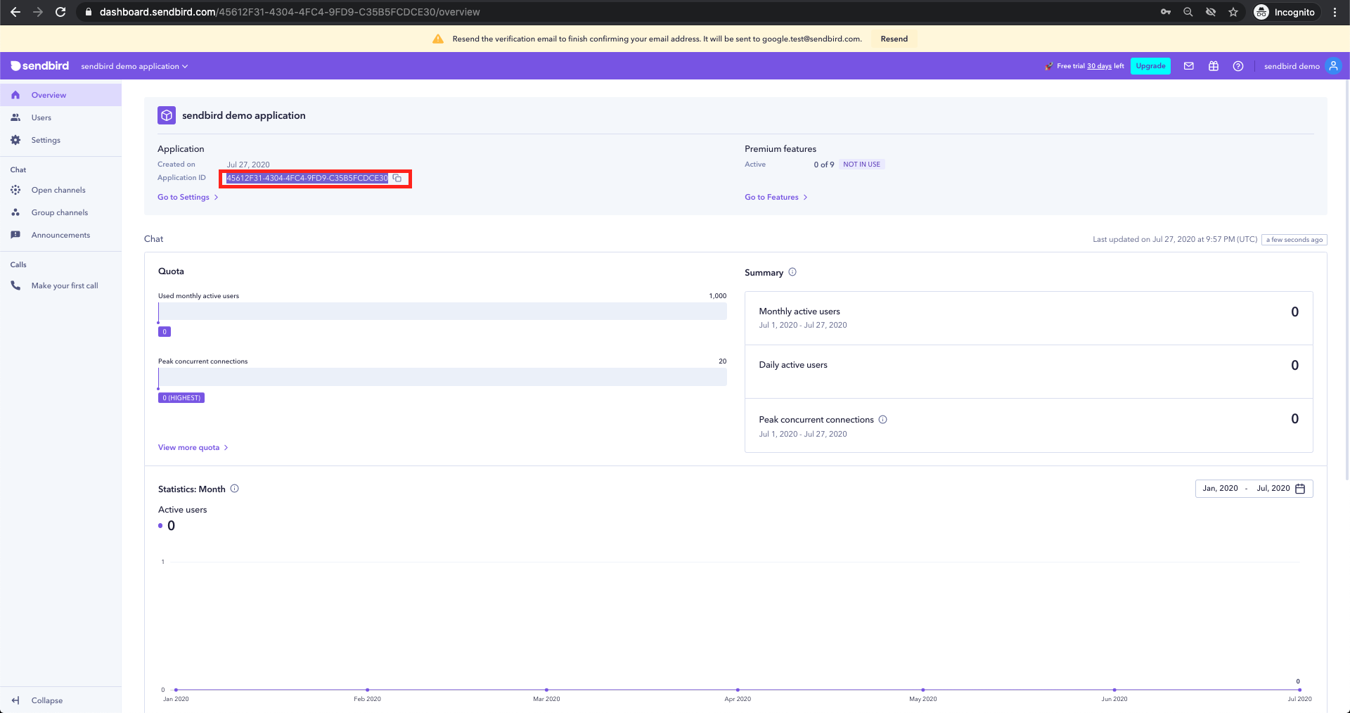Copy the Application ID with copy icon
Image resolution: width=1350 pixels, height=713 pixels.
coord(397,179)
